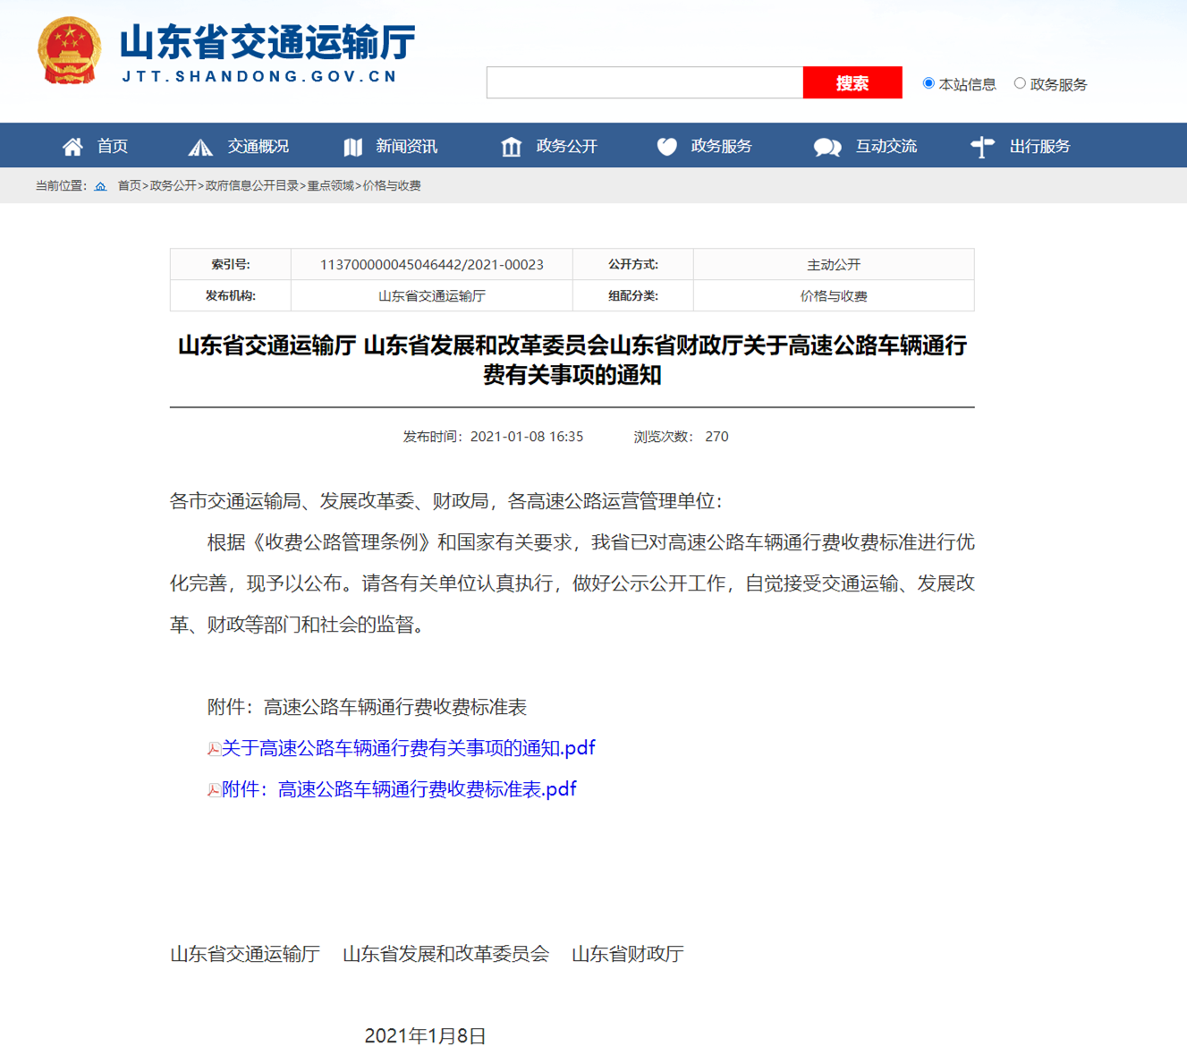This screenshot has height=1063, width=1187.
Task: Click PDF icon next to 关于高速公路车辆通行费有关事项的通知
Action: tap(214, 749)
